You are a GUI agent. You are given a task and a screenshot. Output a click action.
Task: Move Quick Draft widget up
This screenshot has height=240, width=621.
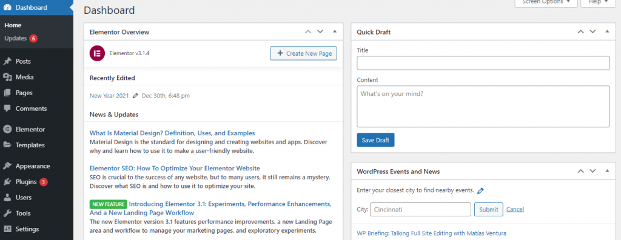(580, 32)
